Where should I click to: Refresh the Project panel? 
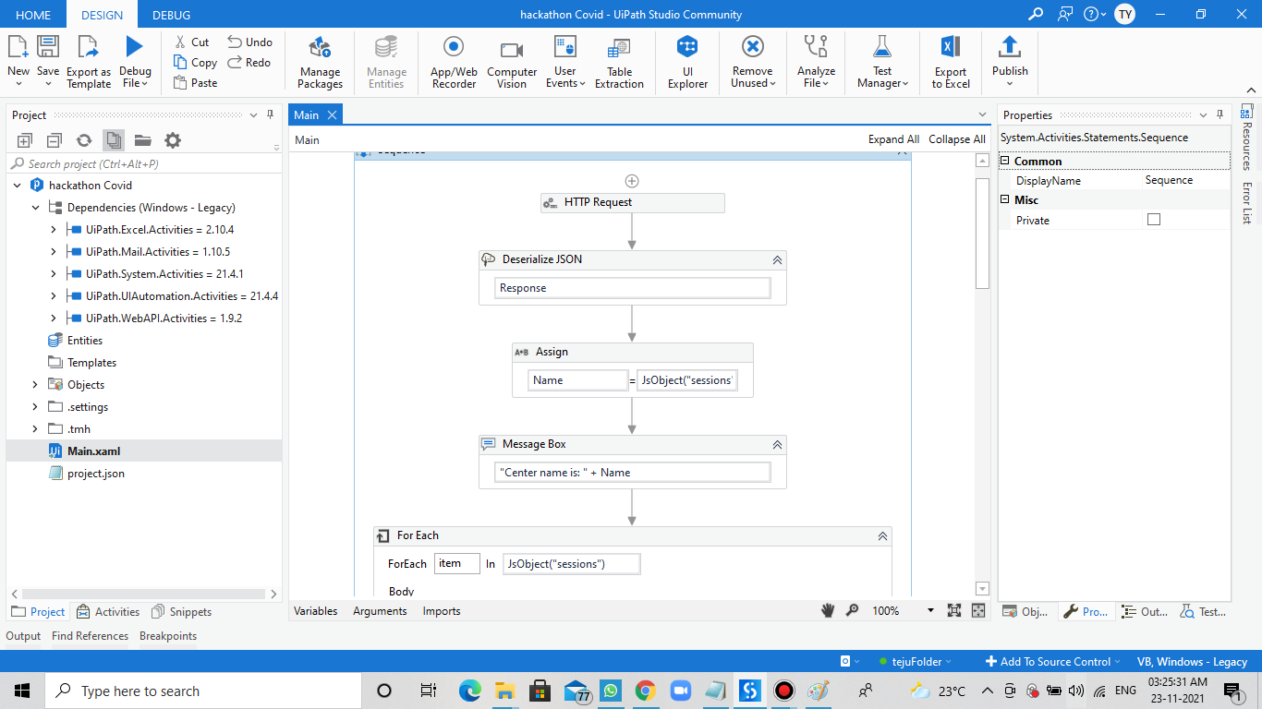(x=84, y=140)
